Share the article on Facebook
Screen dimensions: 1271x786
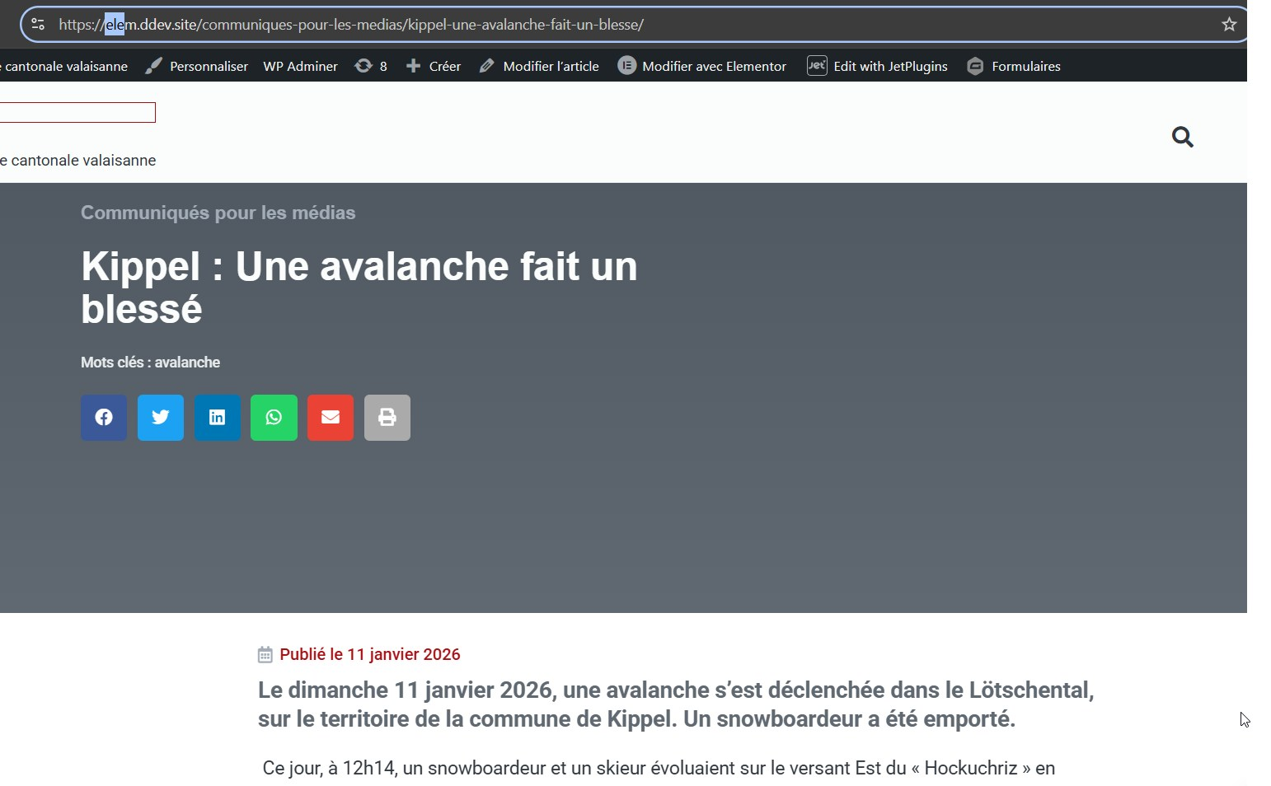tap(104, 418)
